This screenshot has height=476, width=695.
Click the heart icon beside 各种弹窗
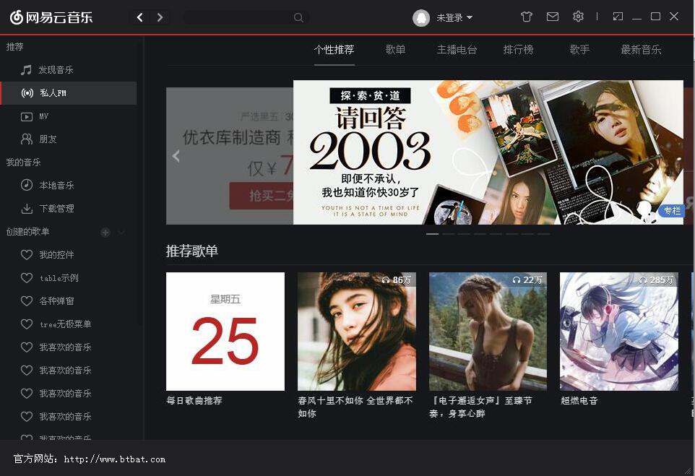click(27, 301)
